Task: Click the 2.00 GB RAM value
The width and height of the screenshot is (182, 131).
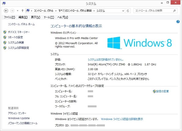Action: (x=93, y=69)
